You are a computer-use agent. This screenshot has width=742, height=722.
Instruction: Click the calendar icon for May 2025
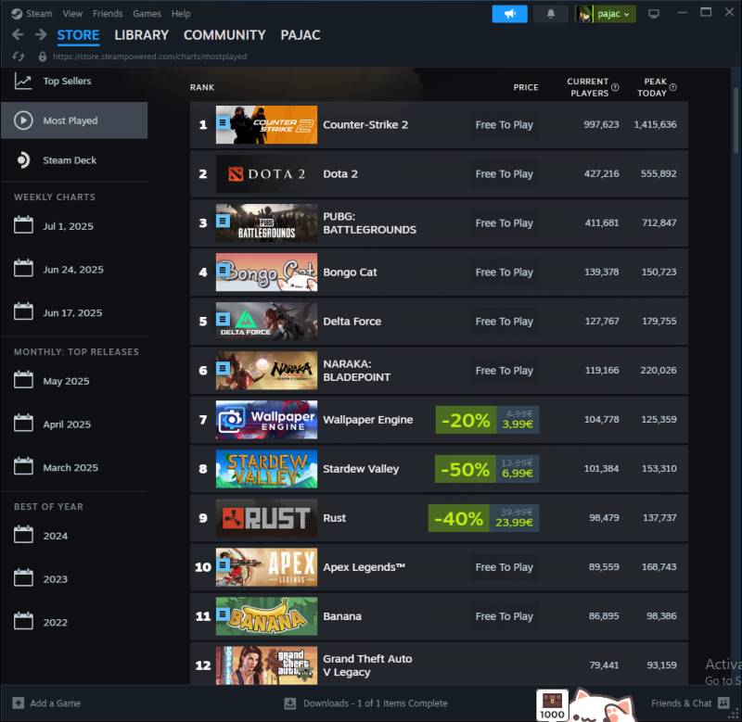point(23,379)
